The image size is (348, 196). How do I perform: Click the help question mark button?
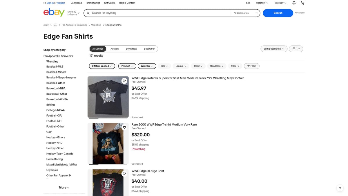coord(340,188)
